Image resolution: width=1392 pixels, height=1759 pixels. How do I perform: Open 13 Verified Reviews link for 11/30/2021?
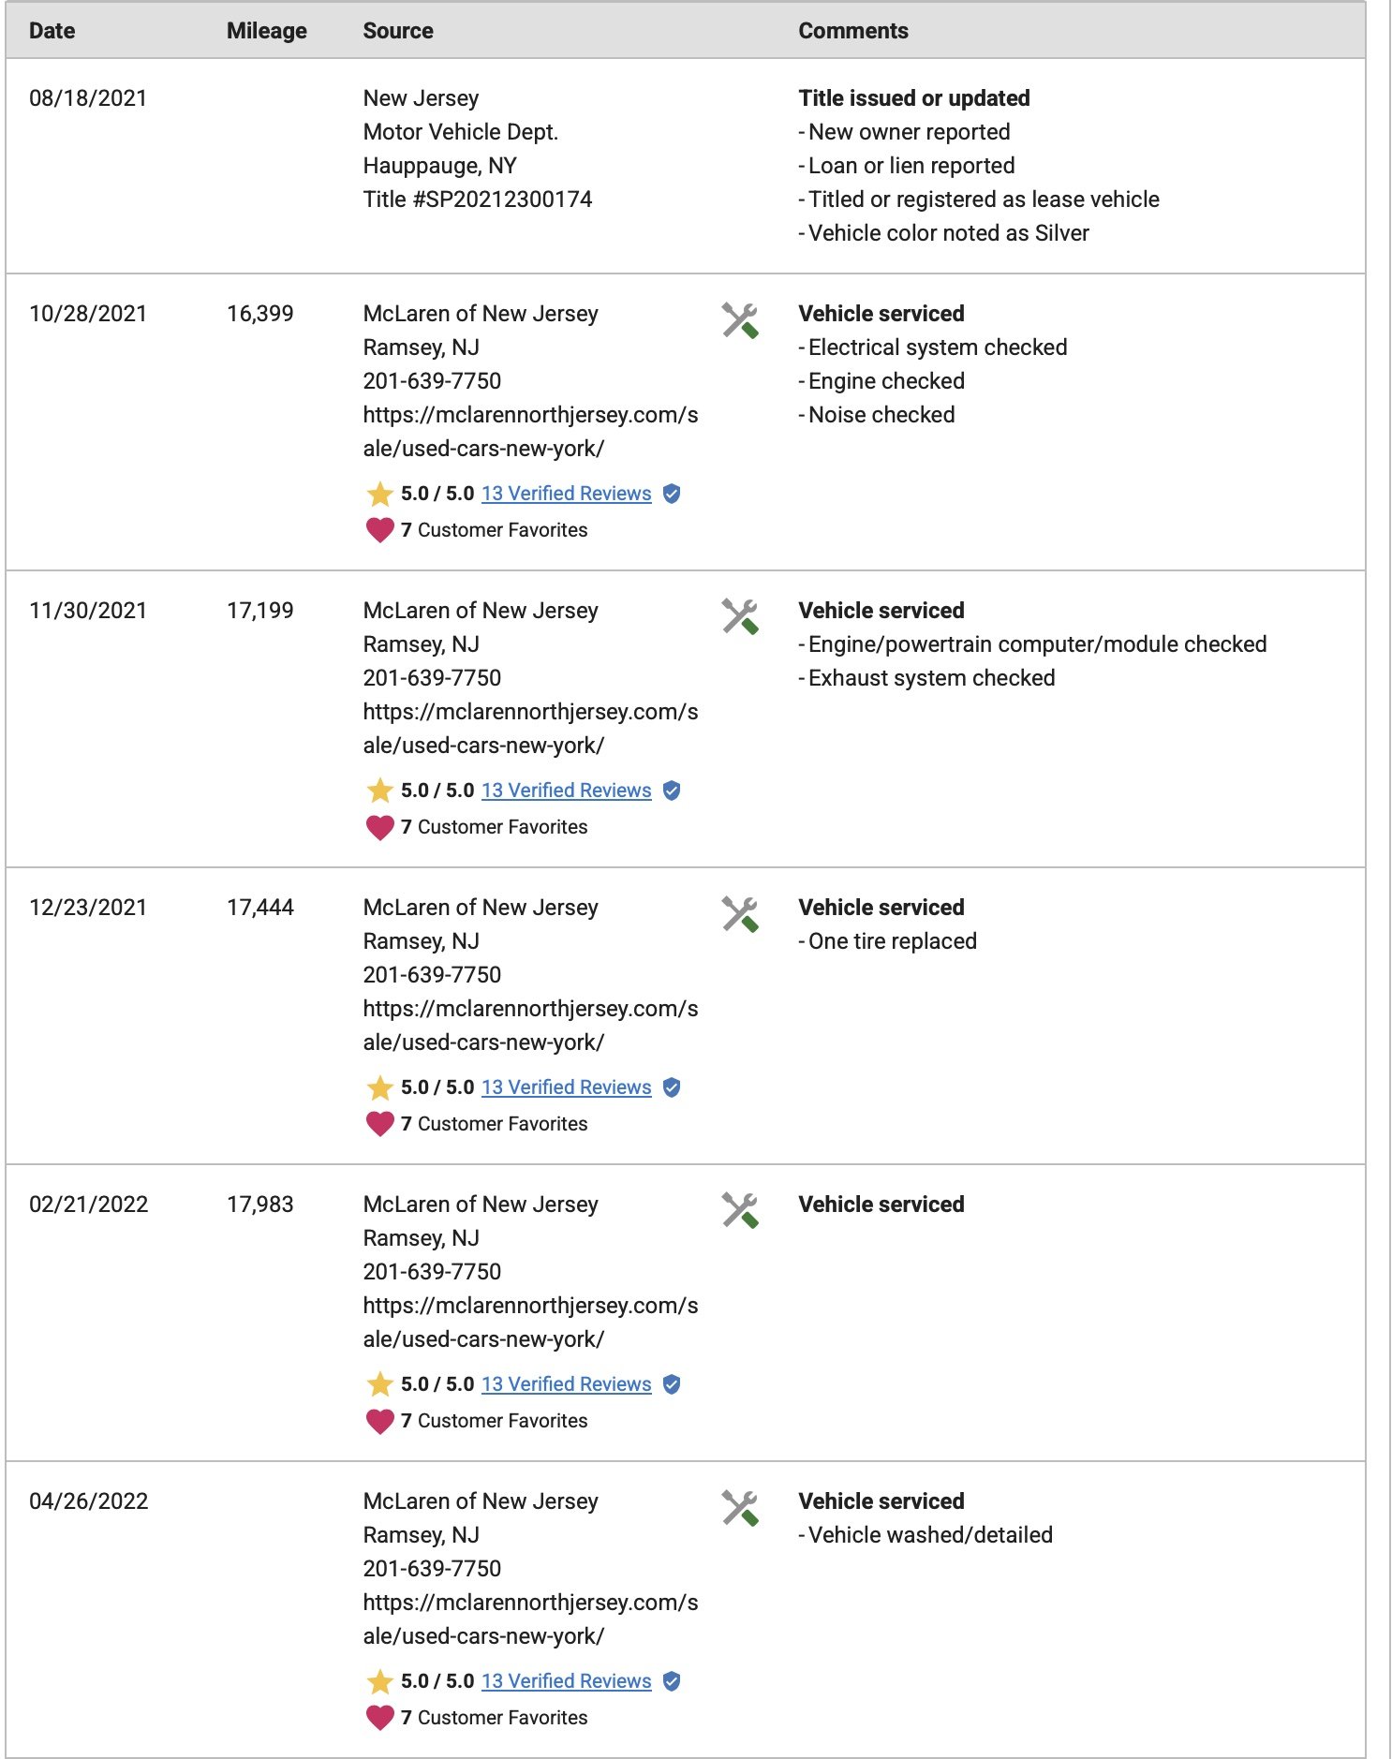[566, 791]
